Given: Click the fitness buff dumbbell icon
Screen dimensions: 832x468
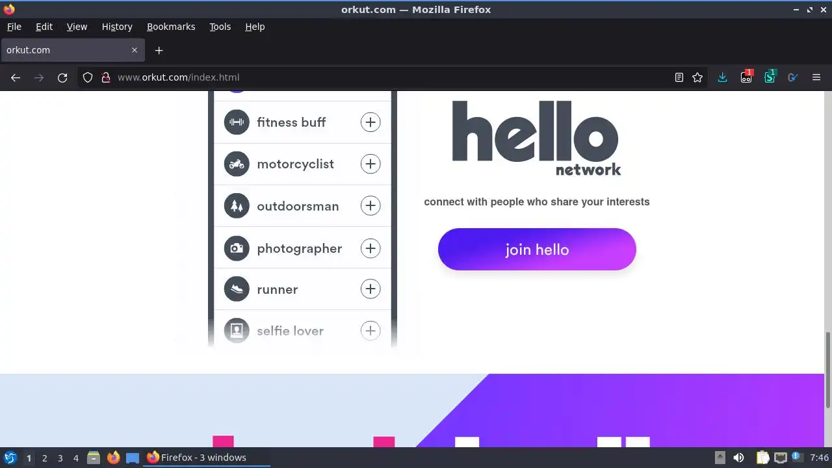Looking at the screenshot, I should click(237, 122).
